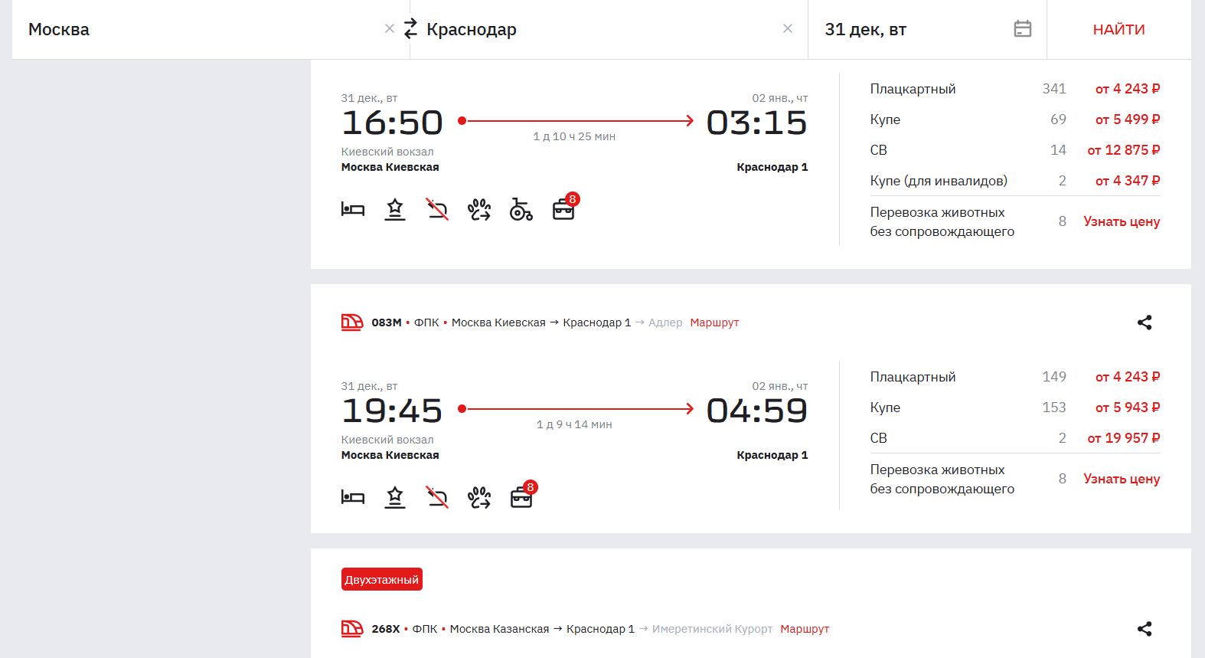The height and width of the screenshot is (658, 1205).
Task: Swap departure and destination stations
Action: pyautogui.click(x=411, y=29)
